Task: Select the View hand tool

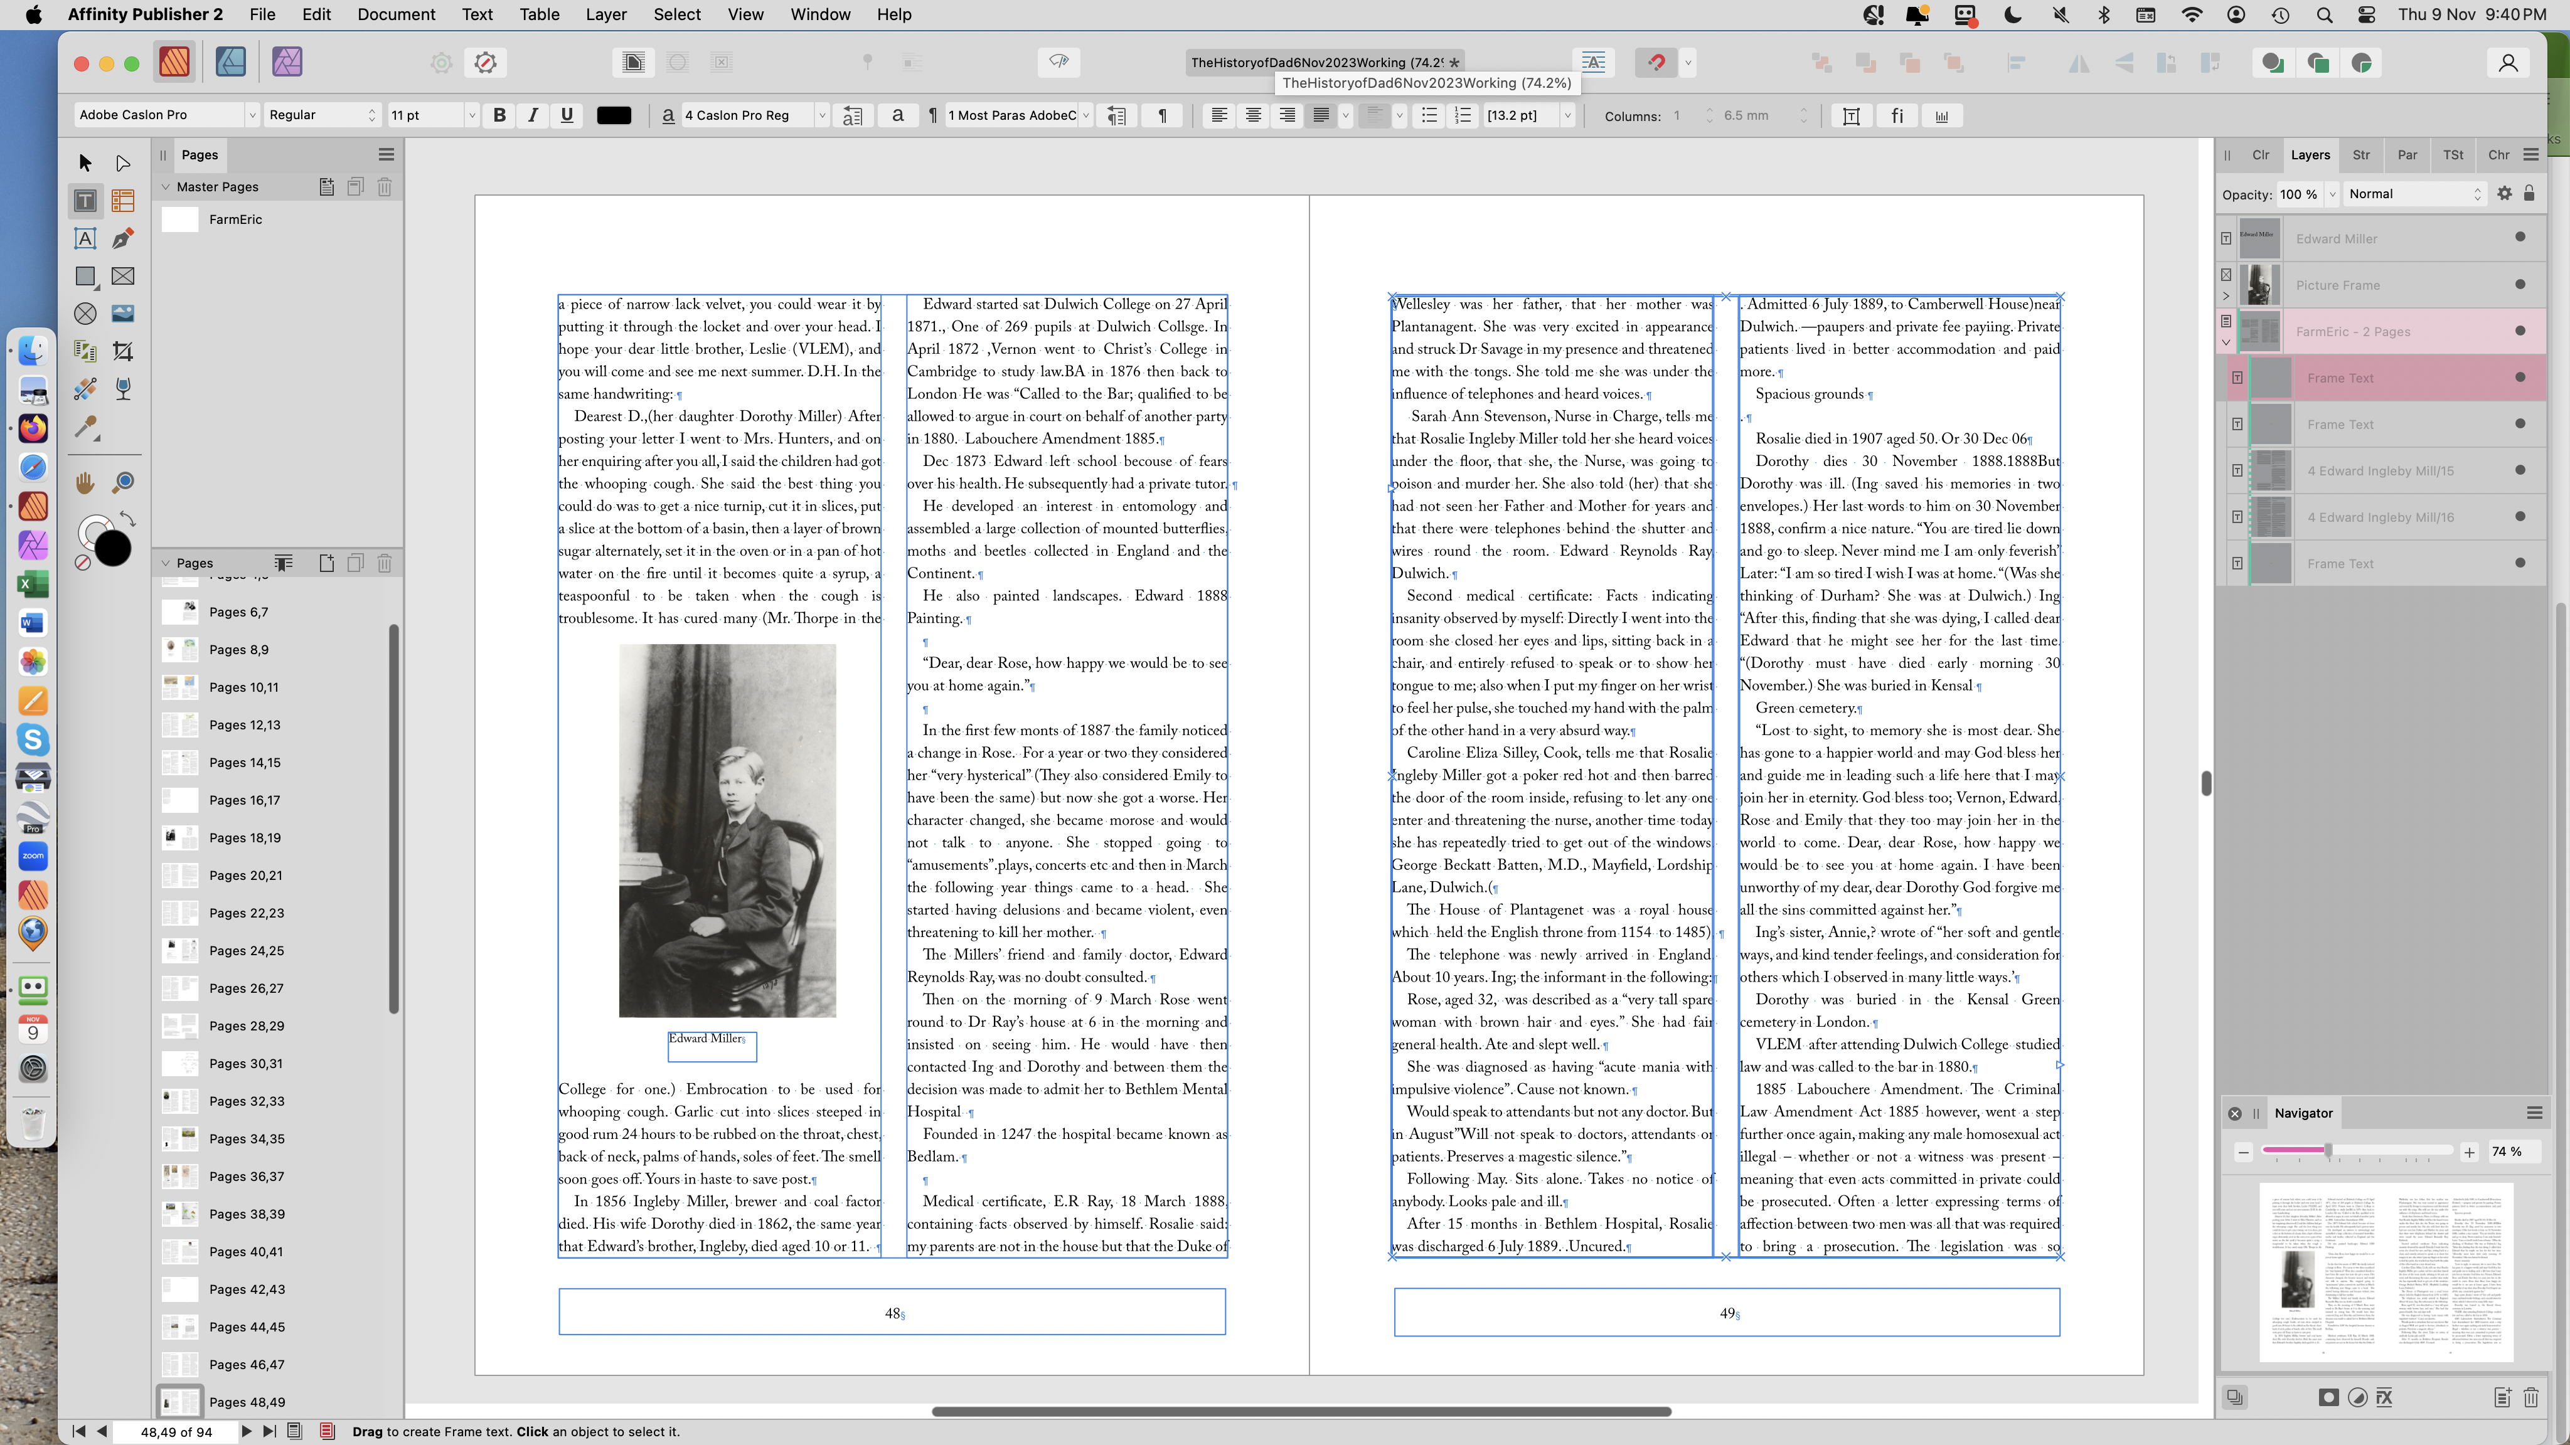Action: click(85, 483)
